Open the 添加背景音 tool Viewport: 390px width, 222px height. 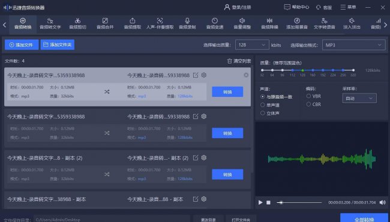pos(297,24)
